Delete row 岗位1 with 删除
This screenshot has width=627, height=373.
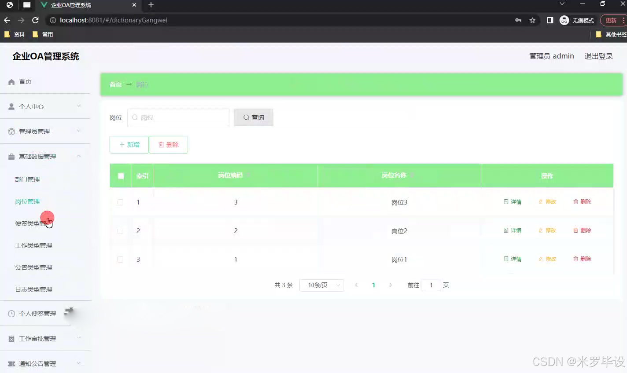point(582,259)
